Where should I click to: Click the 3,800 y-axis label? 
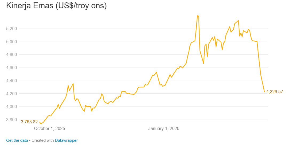pyautogui.click(x=11, y=120)
